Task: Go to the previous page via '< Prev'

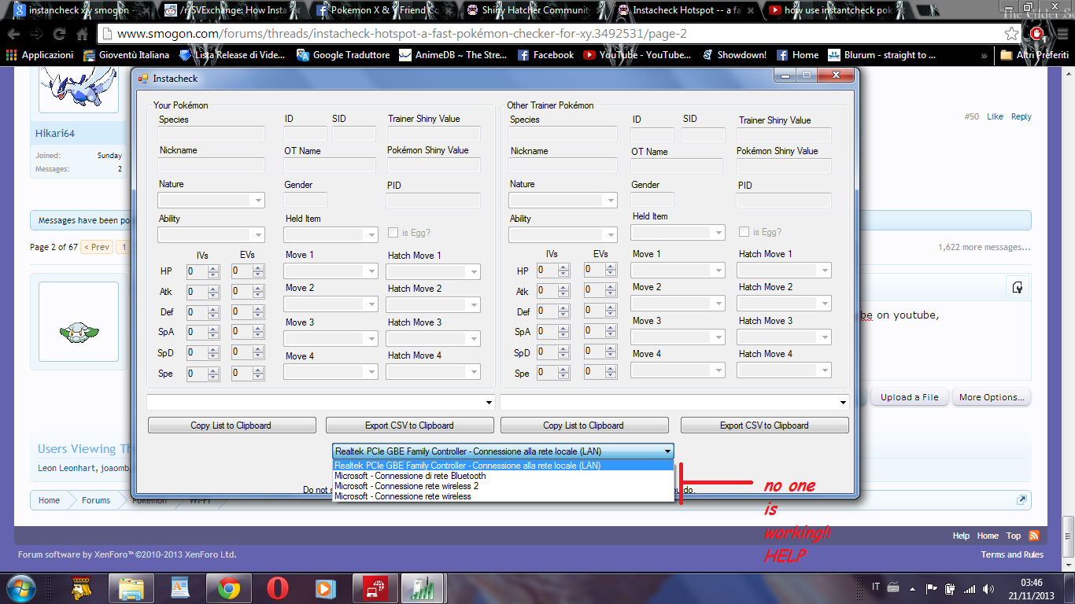Action: [x=97, y=247]
